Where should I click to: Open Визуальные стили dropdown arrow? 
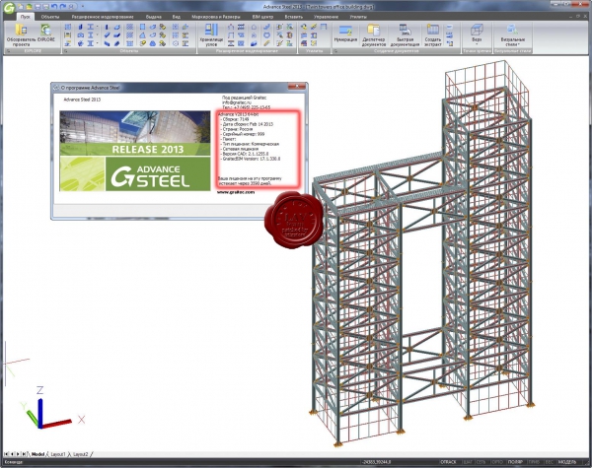(519, 44)
